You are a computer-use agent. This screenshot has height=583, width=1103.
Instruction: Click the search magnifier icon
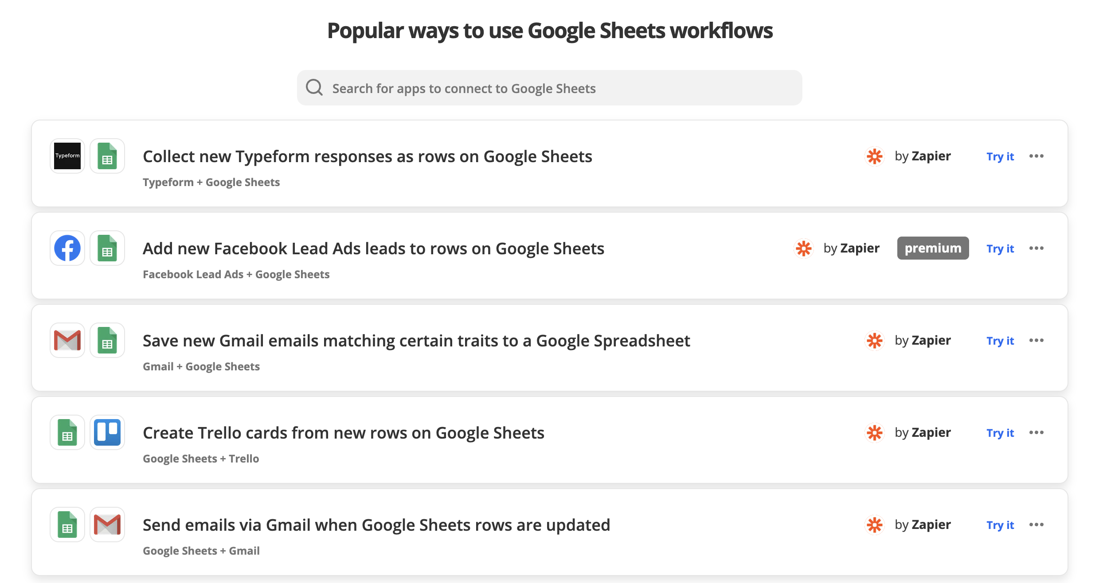(314, 88)
